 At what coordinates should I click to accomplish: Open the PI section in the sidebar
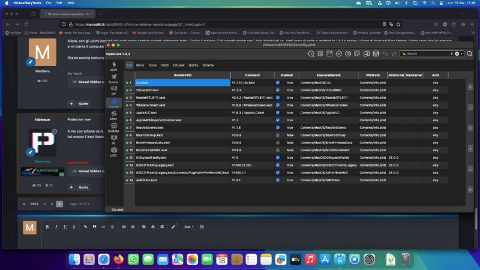pos(113,140)
